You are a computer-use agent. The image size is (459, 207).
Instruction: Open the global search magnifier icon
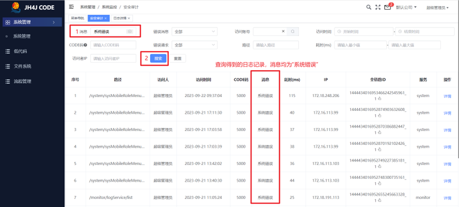coord(369,7)
